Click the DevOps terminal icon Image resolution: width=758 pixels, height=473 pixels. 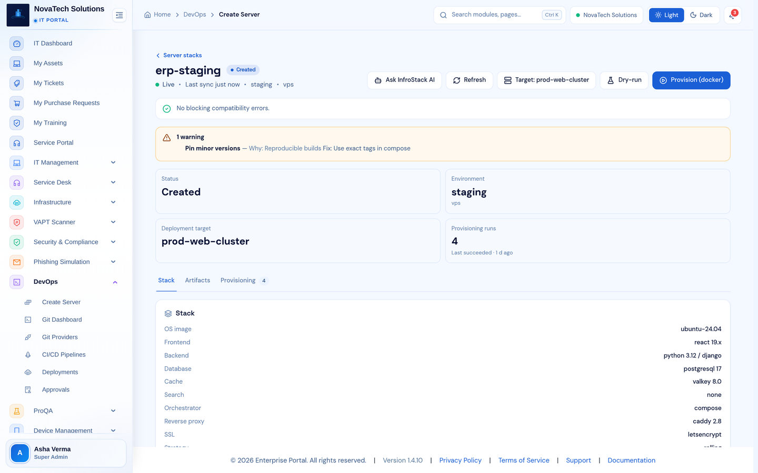tap(17, 282)
